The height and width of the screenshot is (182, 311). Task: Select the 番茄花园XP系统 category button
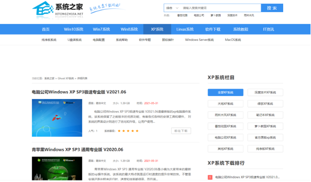pyautogui.click(x=226, y=127)
